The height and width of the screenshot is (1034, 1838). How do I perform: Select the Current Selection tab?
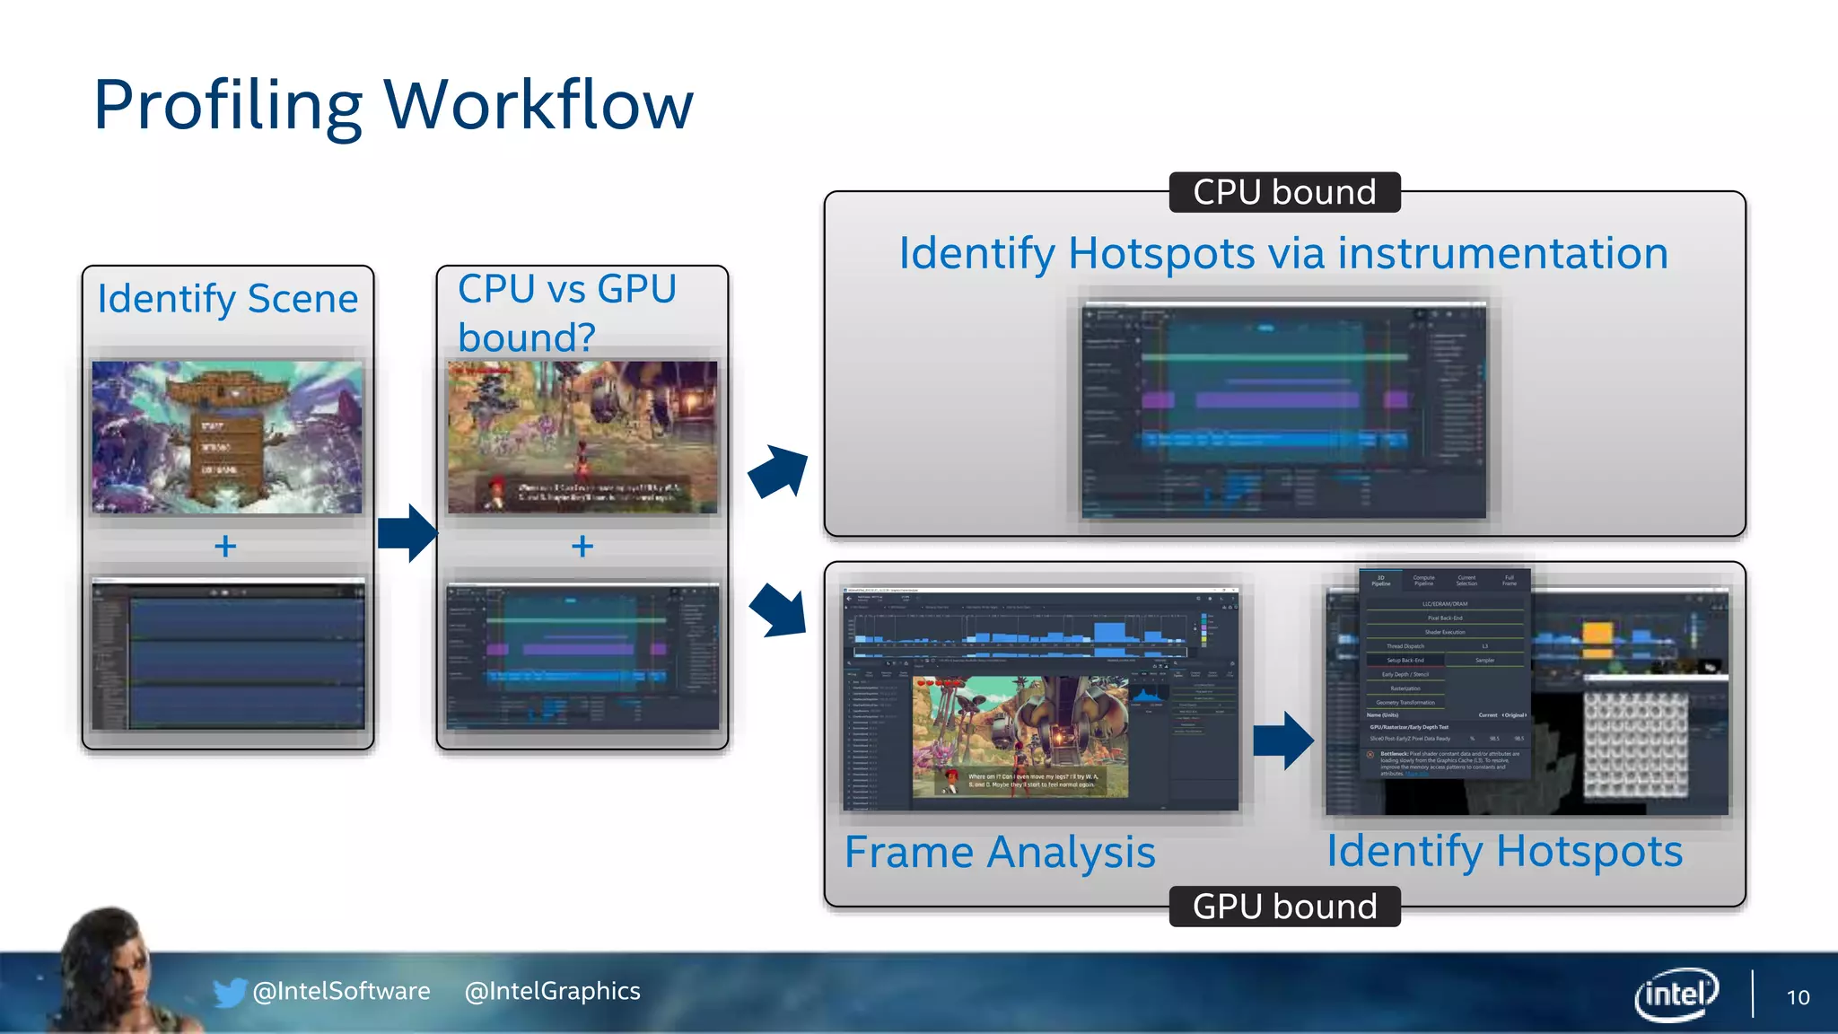point(1466,581)
